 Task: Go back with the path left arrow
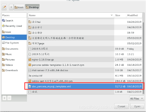pos(11,7)
